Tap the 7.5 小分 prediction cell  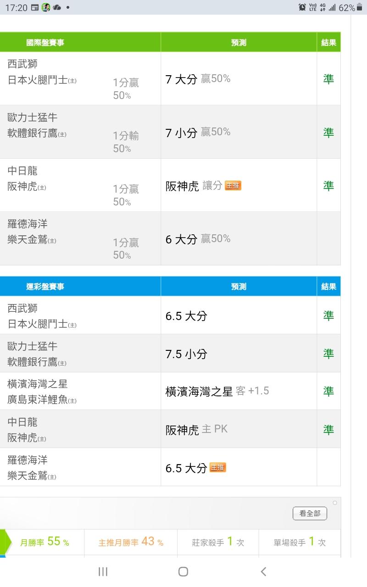click(186, 354)
